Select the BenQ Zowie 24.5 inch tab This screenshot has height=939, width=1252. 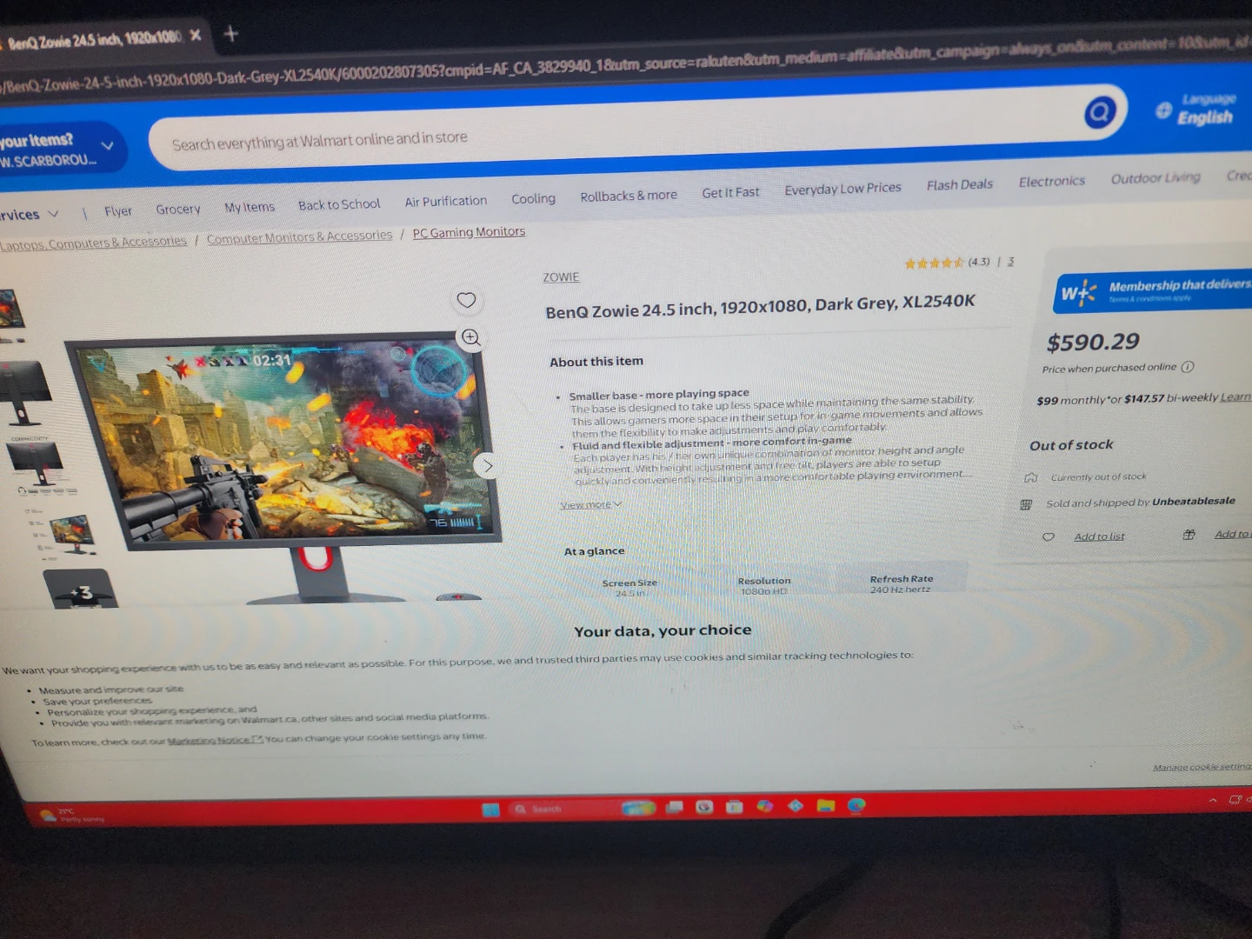94,39
